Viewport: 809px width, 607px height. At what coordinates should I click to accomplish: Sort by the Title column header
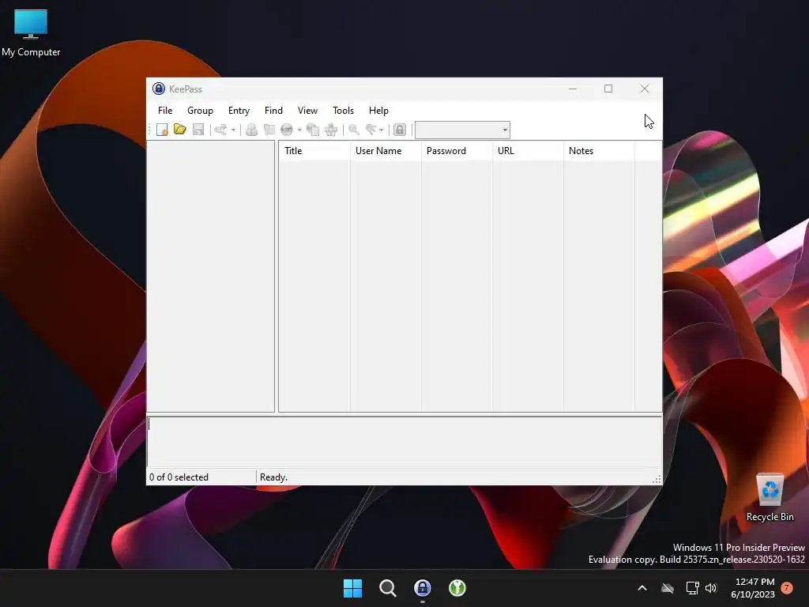coord(314,151)
